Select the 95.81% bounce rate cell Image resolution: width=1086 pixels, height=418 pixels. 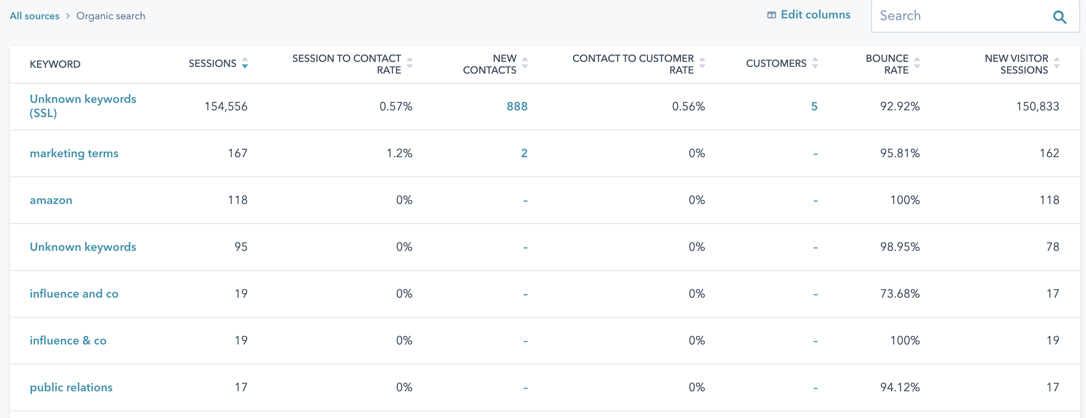(x=900, y=153)
